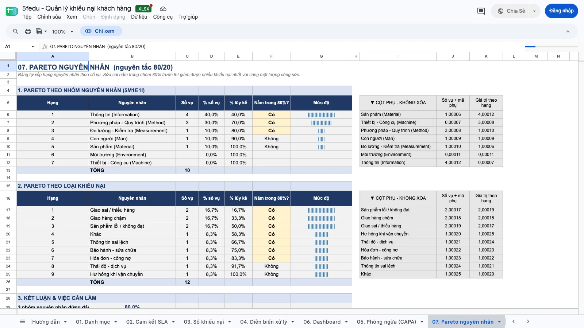Click the Đăng nhập sign-in button
The width and height of the screenshot is (584, 328).
click(x=561, y=11)
